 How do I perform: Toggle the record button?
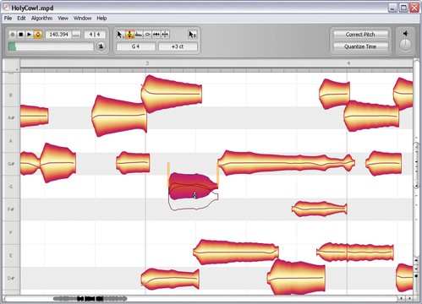click(x=12, y=35)
